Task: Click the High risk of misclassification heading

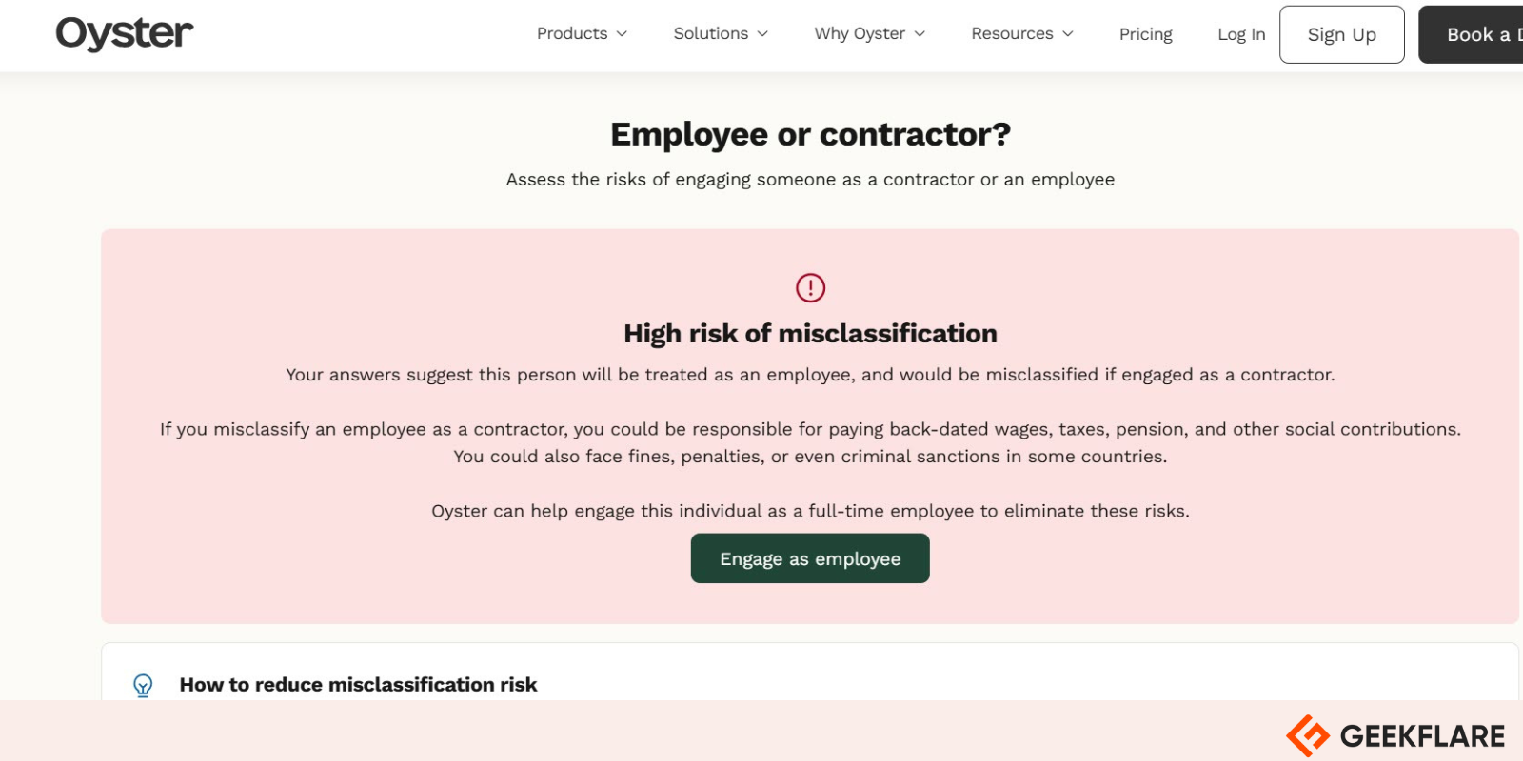Action: [x=809, y=333]
